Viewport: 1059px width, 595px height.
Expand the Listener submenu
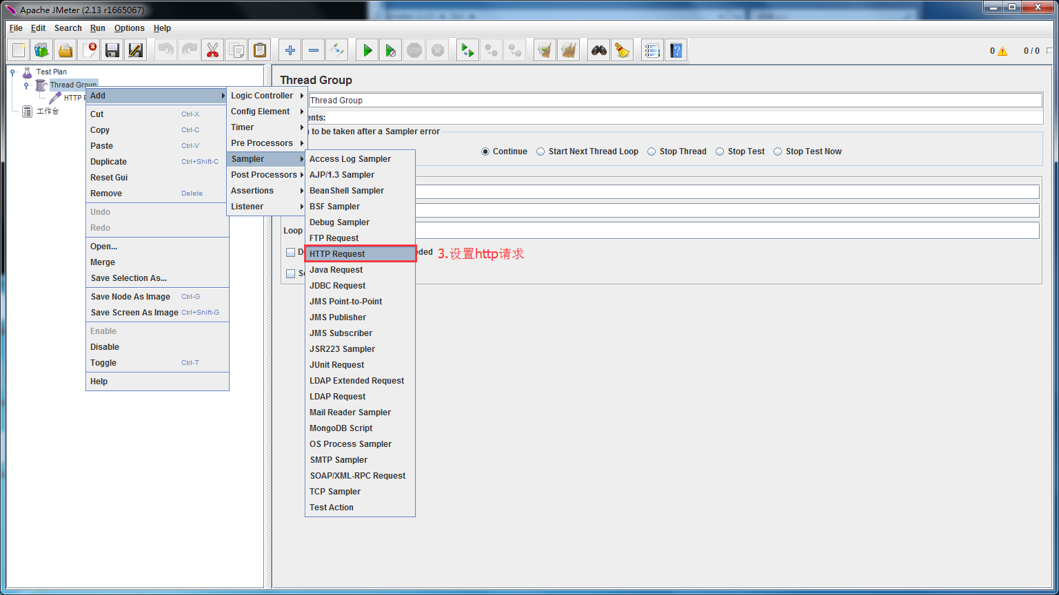pos(267,207)
